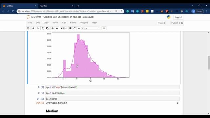Click the Python logo icon
The width and height of the screenshot is (210, 118).
point(168,17)
